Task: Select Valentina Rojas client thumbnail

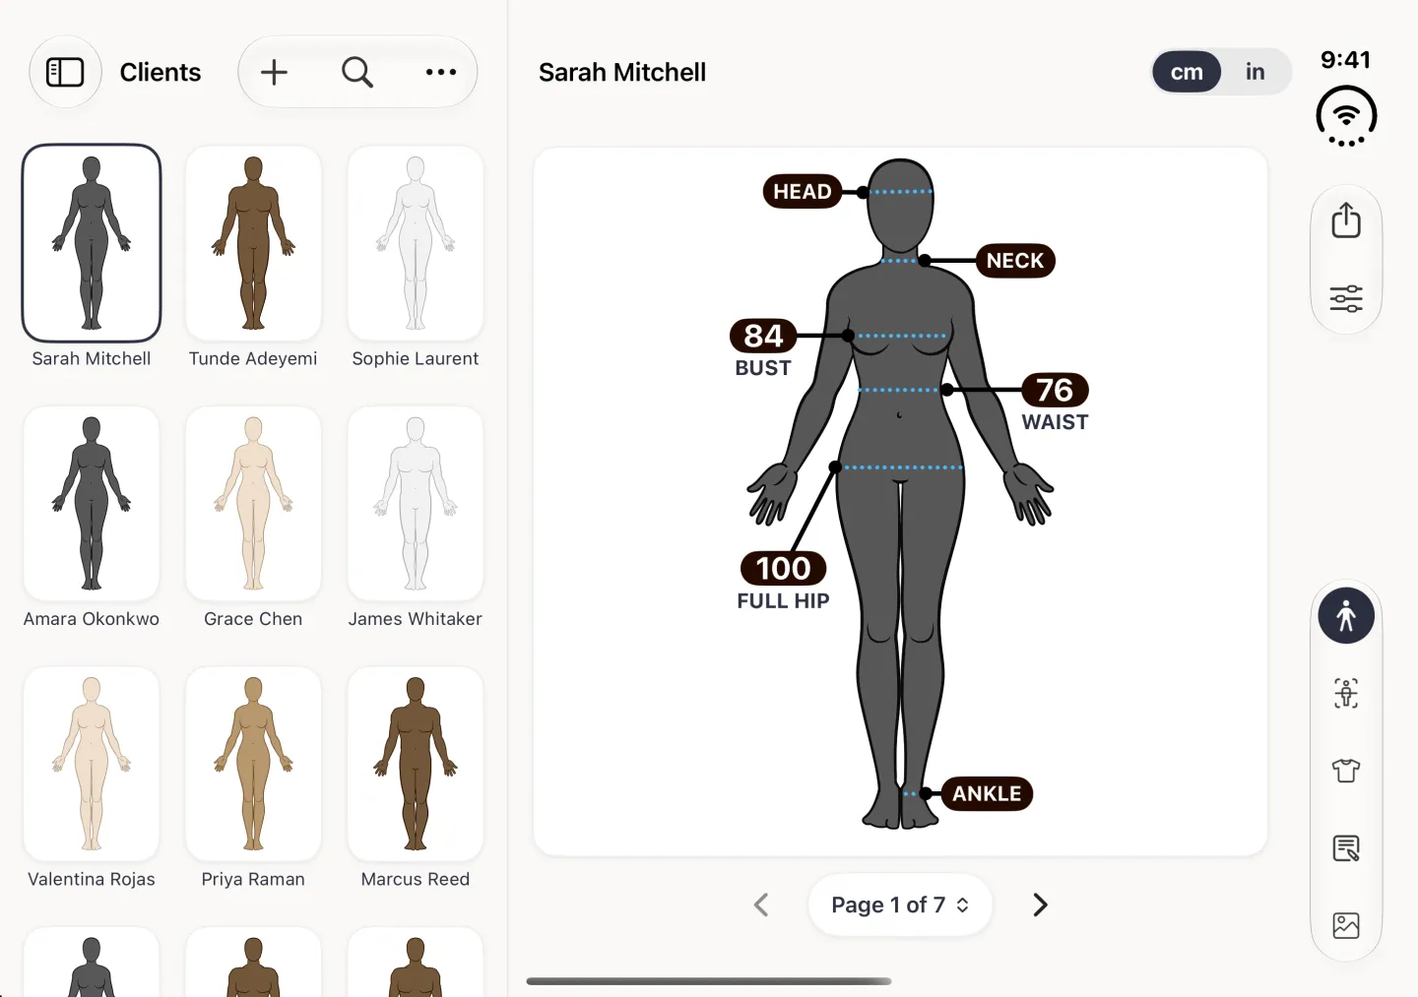Action: pyautogui.click(x=92, y=764)
